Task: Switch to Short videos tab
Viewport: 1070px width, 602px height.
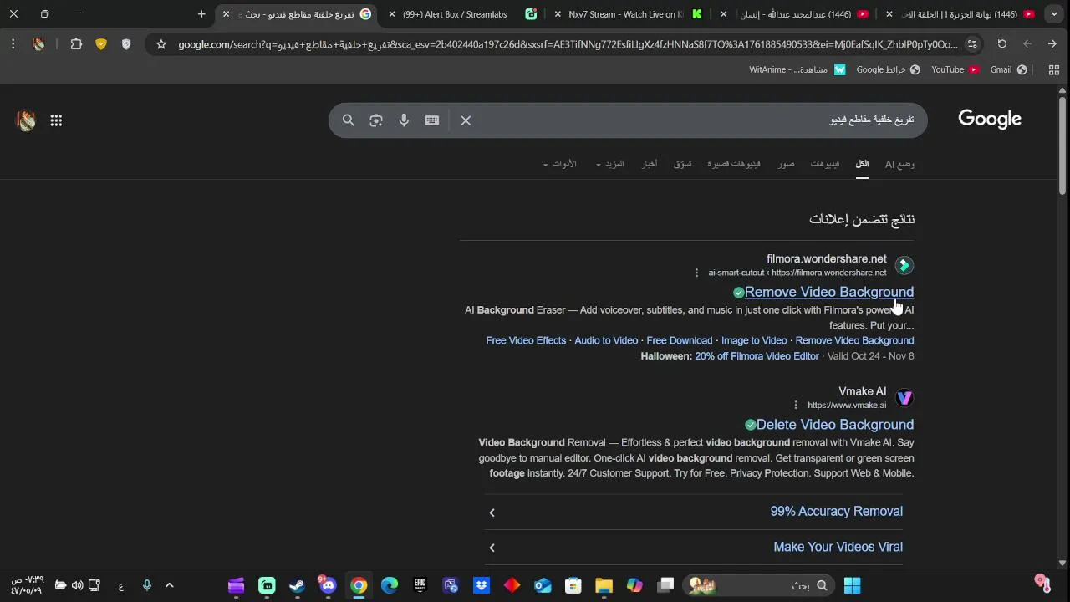Action: click(x=734, y=164)
